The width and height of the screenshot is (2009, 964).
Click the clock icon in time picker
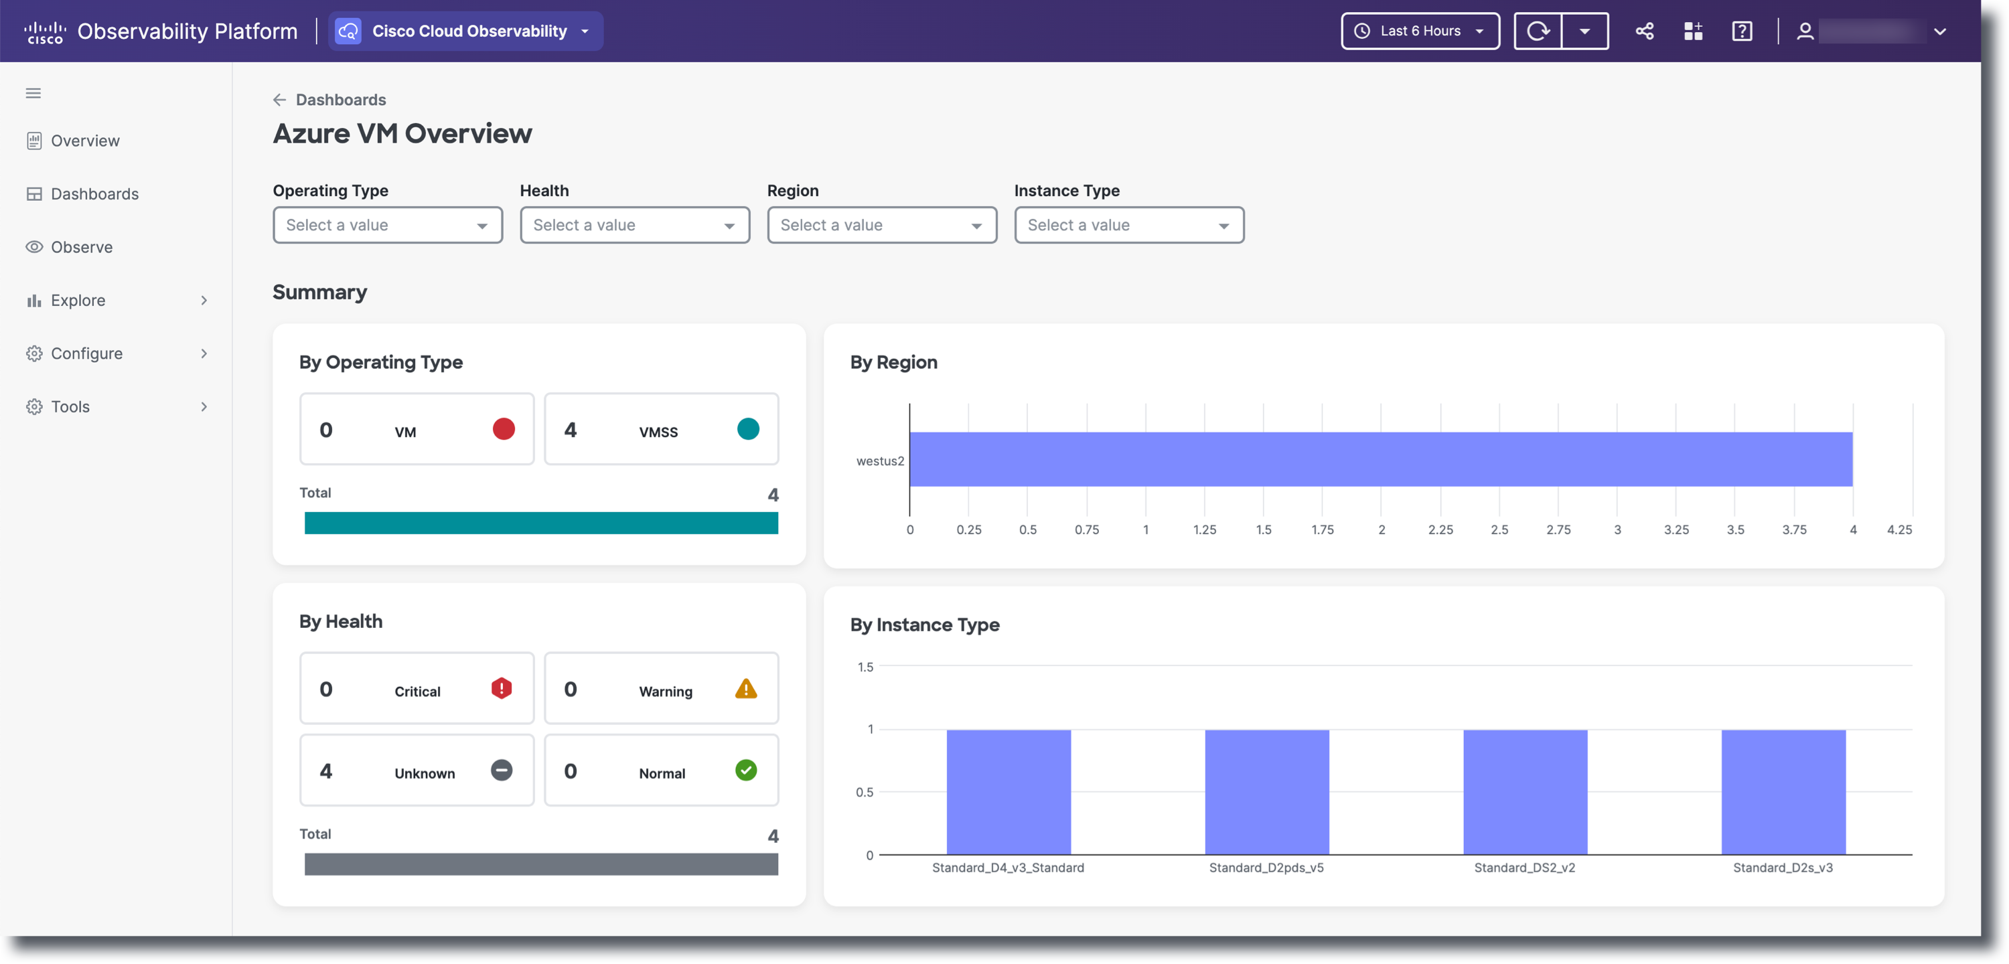1361,31
